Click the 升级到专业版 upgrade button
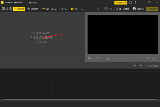This screenshot has width=160, height=107. click(x=121, y=3)
